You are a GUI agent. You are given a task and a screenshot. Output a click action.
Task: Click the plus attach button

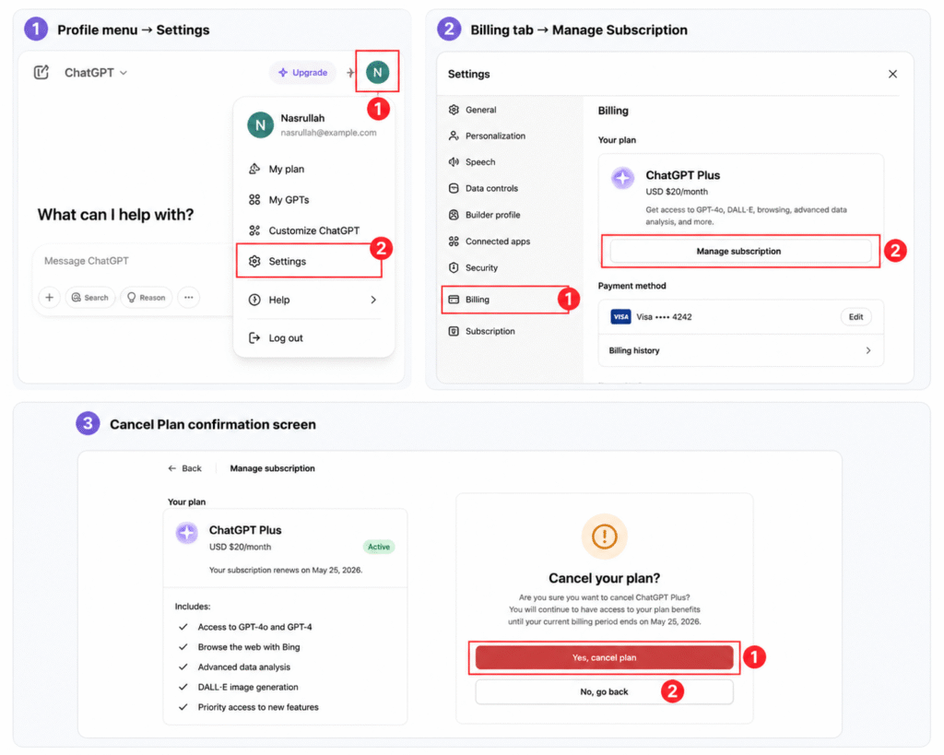[50, 298]
